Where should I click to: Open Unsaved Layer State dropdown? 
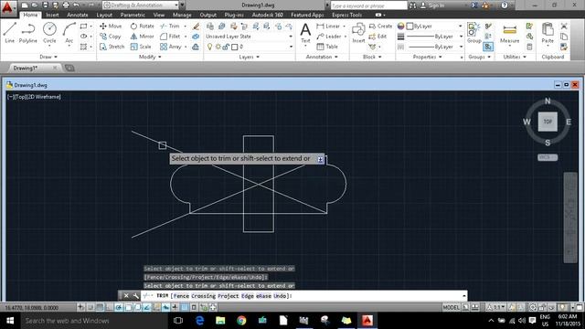tap(250, 37)
